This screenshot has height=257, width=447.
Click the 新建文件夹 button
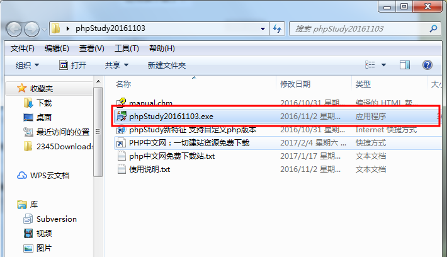(166, 65)
